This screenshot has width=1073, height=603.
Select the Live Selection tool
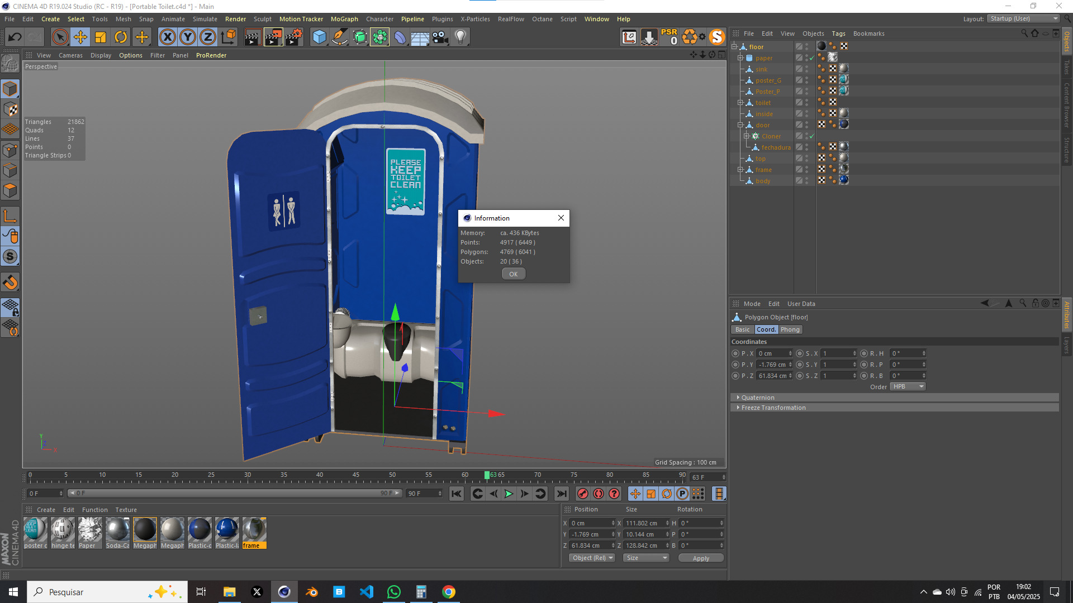60,37
